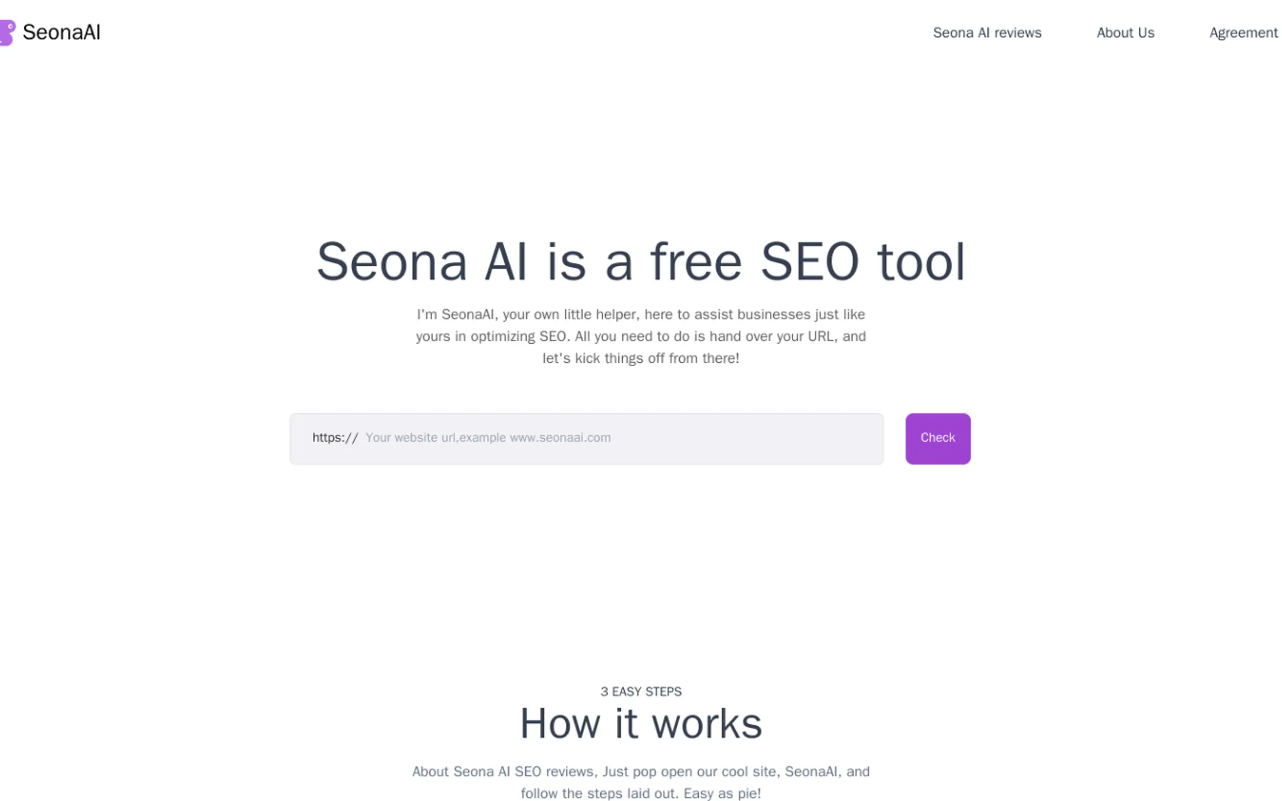Go to the About Us page
This screenshot has width=1282, height=801.
[x=1125, y=33]
